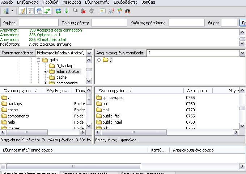The height and width of the screenshot is (174, 246).
Task: Open the Αρχείο menu
Action: [x=7, y=3]
